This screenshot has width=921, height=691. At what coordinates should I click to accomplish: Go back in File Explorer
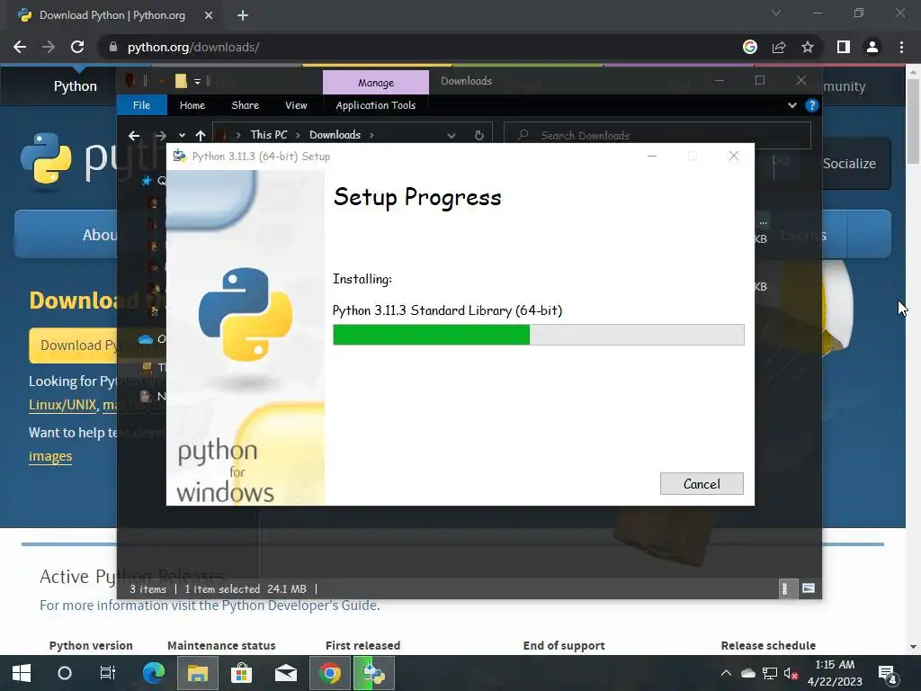[134, 136]
